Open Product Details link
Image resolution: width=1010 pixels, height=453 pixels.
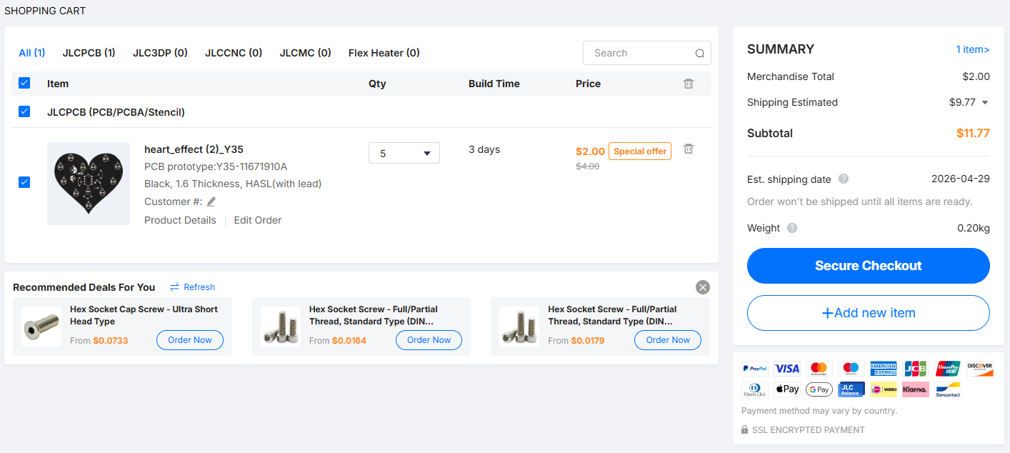coord(180,220)
